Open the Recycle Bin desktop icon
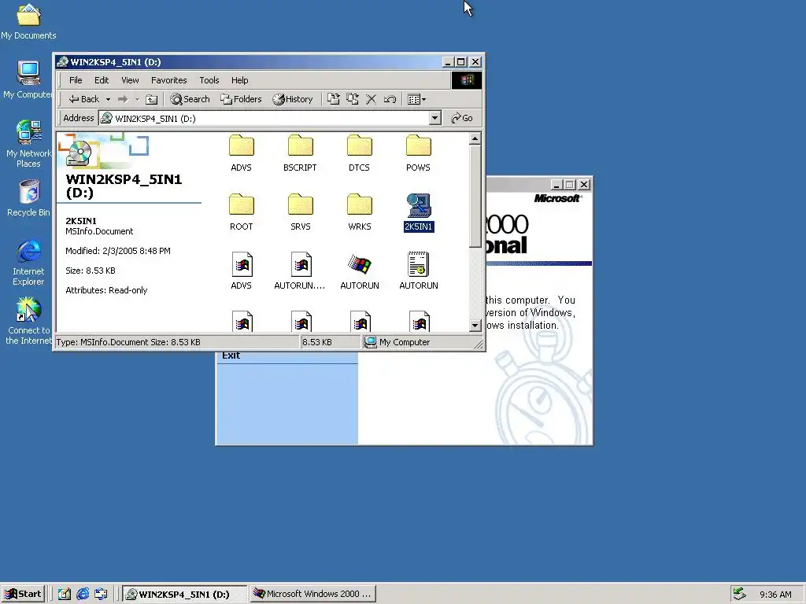 (x=28, y=197)
